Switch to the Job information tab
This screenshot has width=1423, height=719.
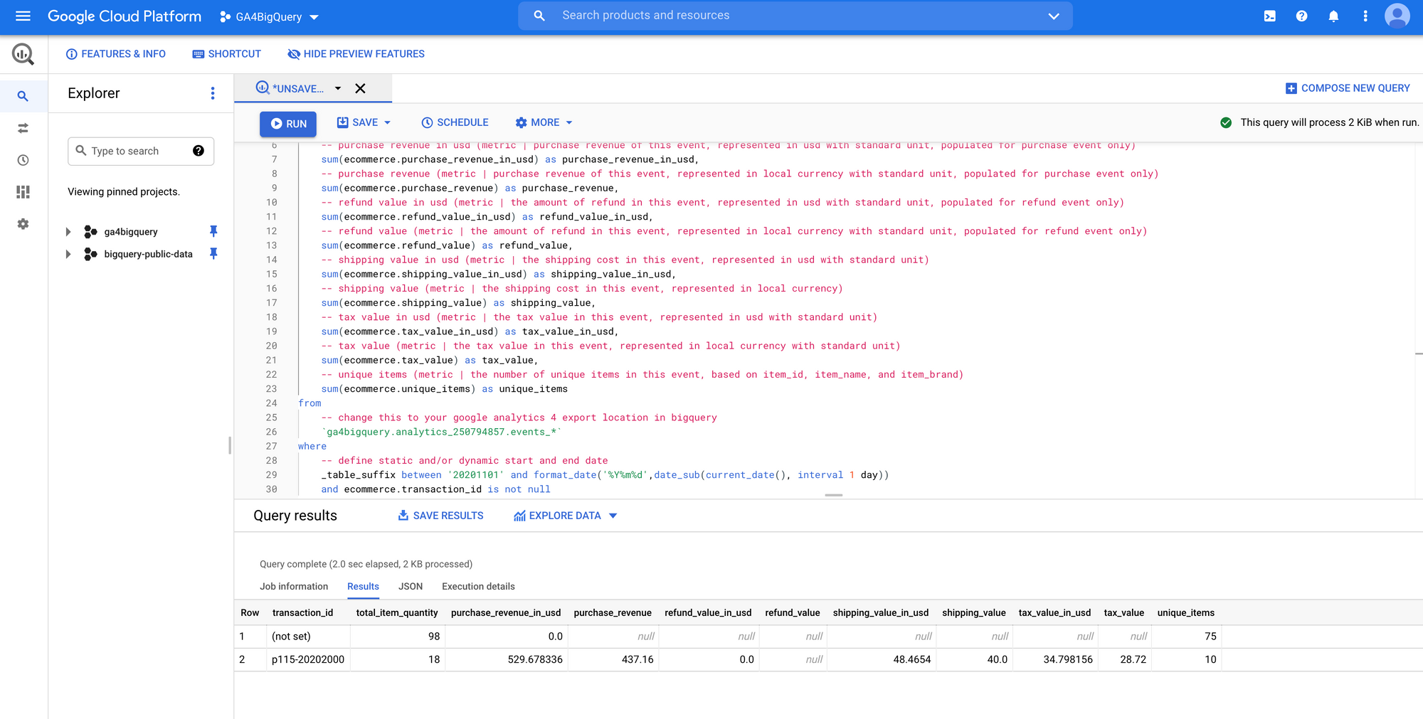tap(294, 587)
